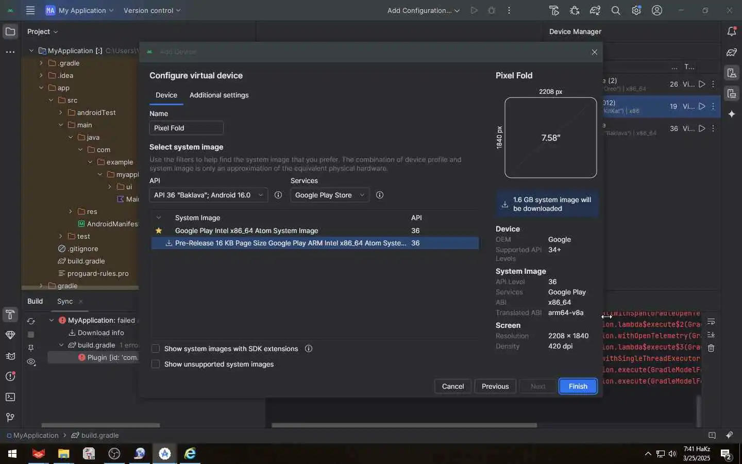Open AndroidManifest file in project tree
The height and width of the screenshot is (464, 742).
[108, 224]
